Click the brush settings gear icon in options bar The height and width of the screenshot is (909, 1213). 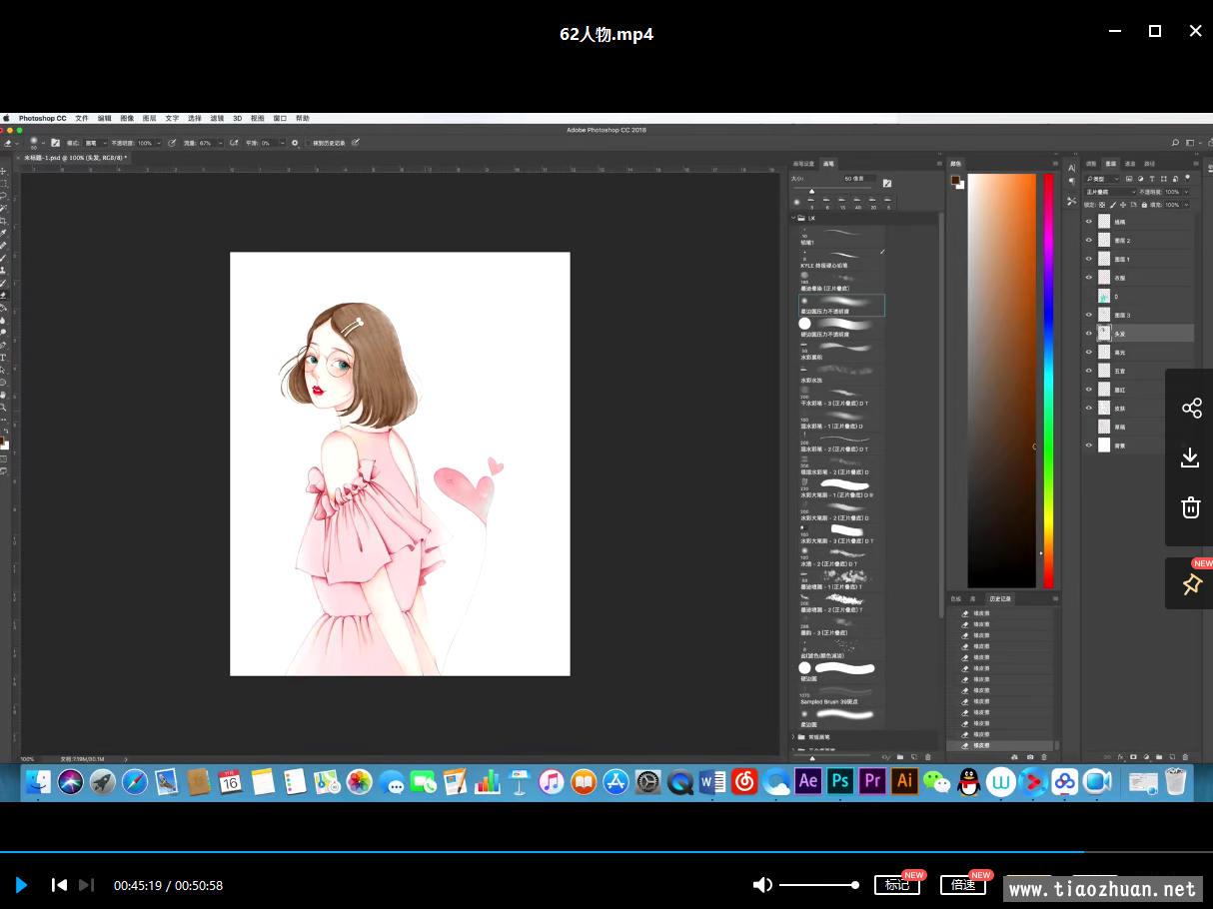point(295,143)
